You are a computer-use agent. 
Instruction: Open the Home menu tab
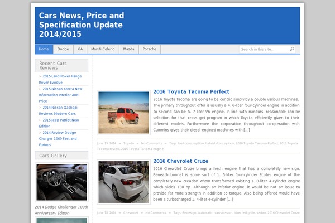click(44, 49)
